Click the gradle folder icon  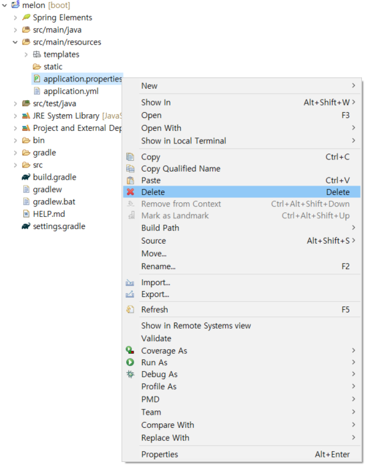(26, 152)
